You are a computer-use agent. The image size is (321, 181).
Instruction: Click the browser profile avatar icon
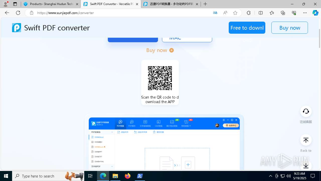tap(6, 4)
